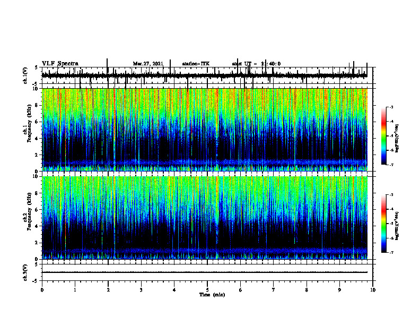Image resolution: width=420 pixels, height=325 pixels.
Task: Click the ch.1 "Frequency (kHz)" axis label
Action: pyautogui.click(x=29, y=123)
